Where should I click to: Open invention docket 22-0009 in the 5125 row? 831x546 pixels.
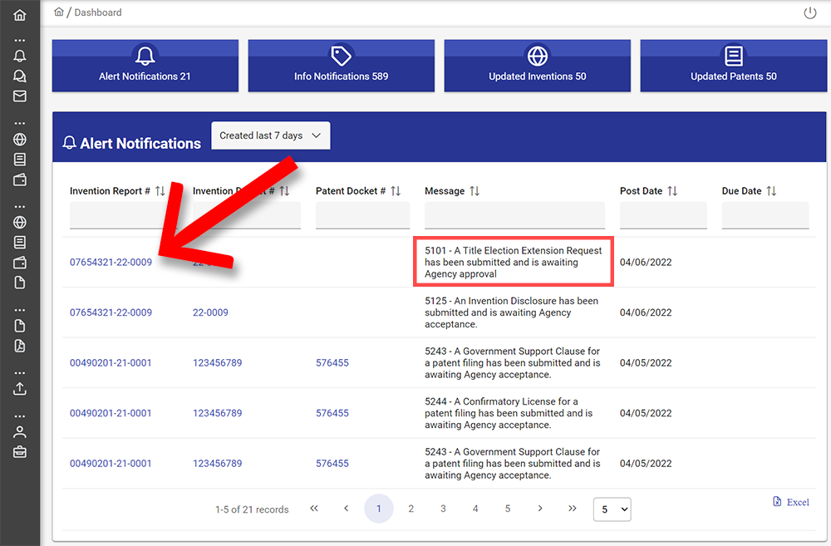click(210, 312)
